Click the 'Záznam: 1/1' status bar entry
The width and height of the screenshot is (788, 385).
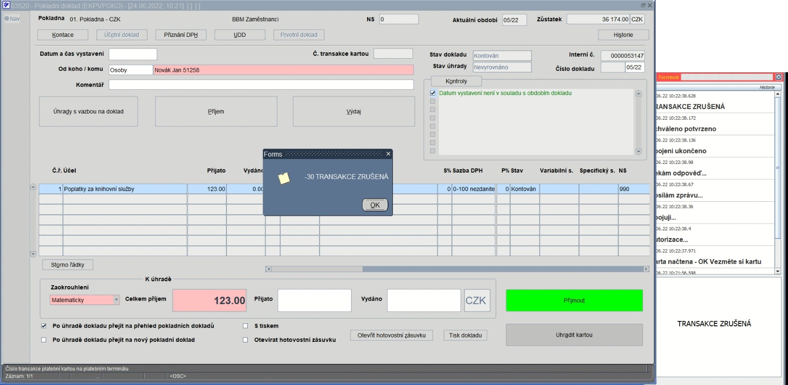click(19, 376)
